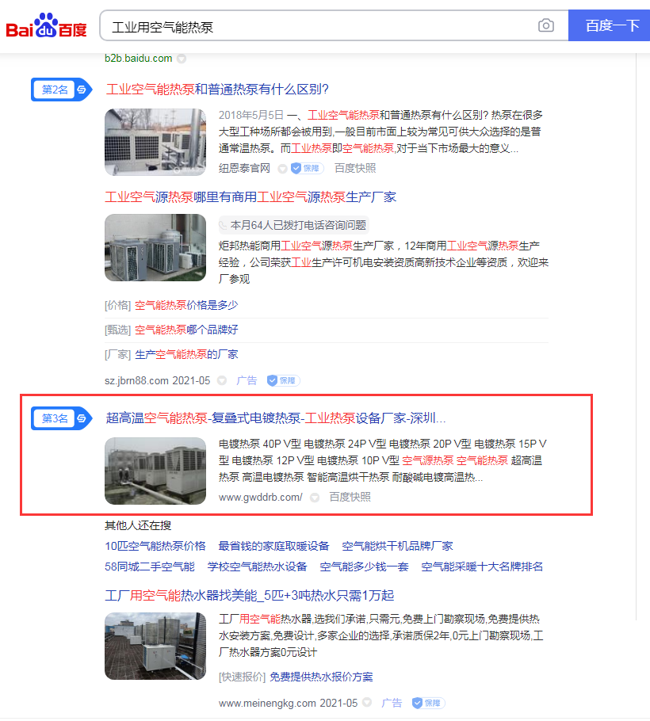650x721 pixels.
Task: Open thumbnail of the 炬邦热能 ad
Action: point(155,247)
